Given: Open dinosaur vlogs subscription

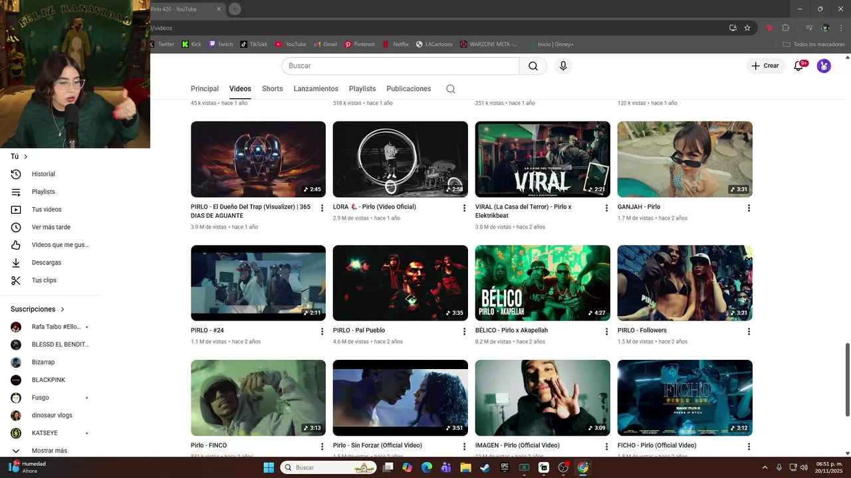Looking at the screenshot, I should [51, 416].
